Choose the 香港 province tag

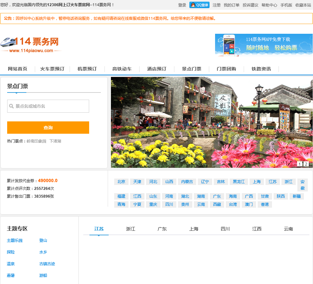coord(265,204)
